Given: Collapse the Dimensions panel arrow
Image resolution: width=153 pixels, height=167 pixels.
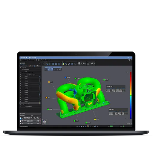Looking at the screenshot, I should (x=40, y=114).
